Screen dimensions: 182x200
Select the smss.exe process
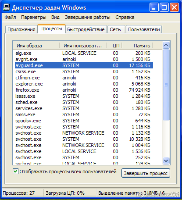pos(84,114)
